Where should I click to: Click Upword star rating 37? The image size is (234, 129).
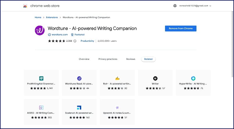click(x=116, y=118)
